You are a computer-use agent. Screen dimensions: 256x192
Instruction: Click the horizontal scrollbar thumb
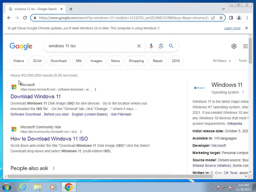[110, 176]
